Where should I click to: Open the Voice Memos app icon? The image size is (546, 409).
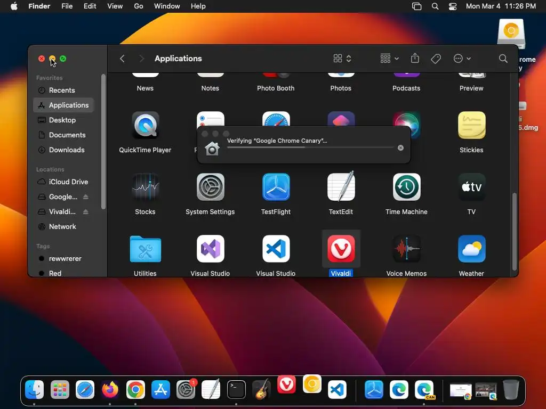(x=406, y=249)
